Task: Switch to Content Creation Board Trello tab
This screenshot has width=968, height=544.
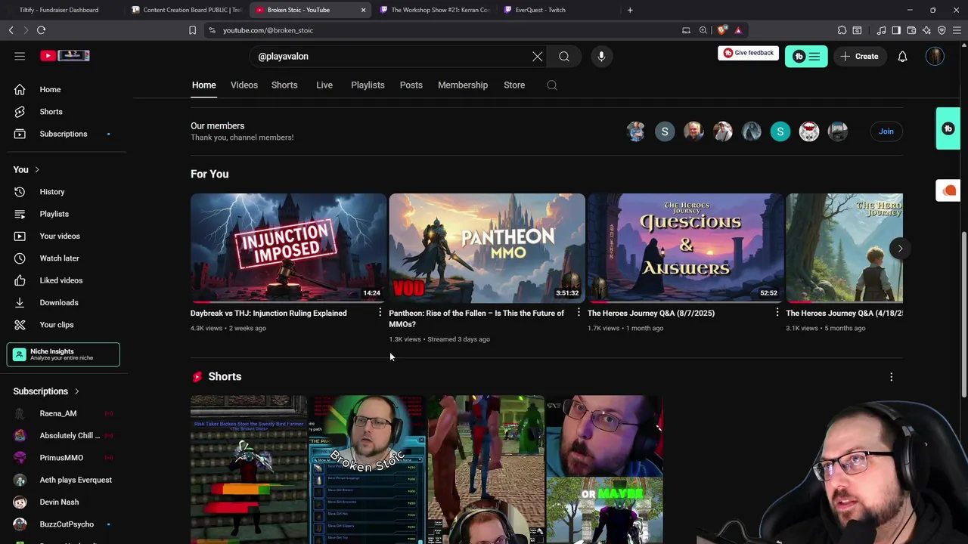Action: (x=187, y=10)
